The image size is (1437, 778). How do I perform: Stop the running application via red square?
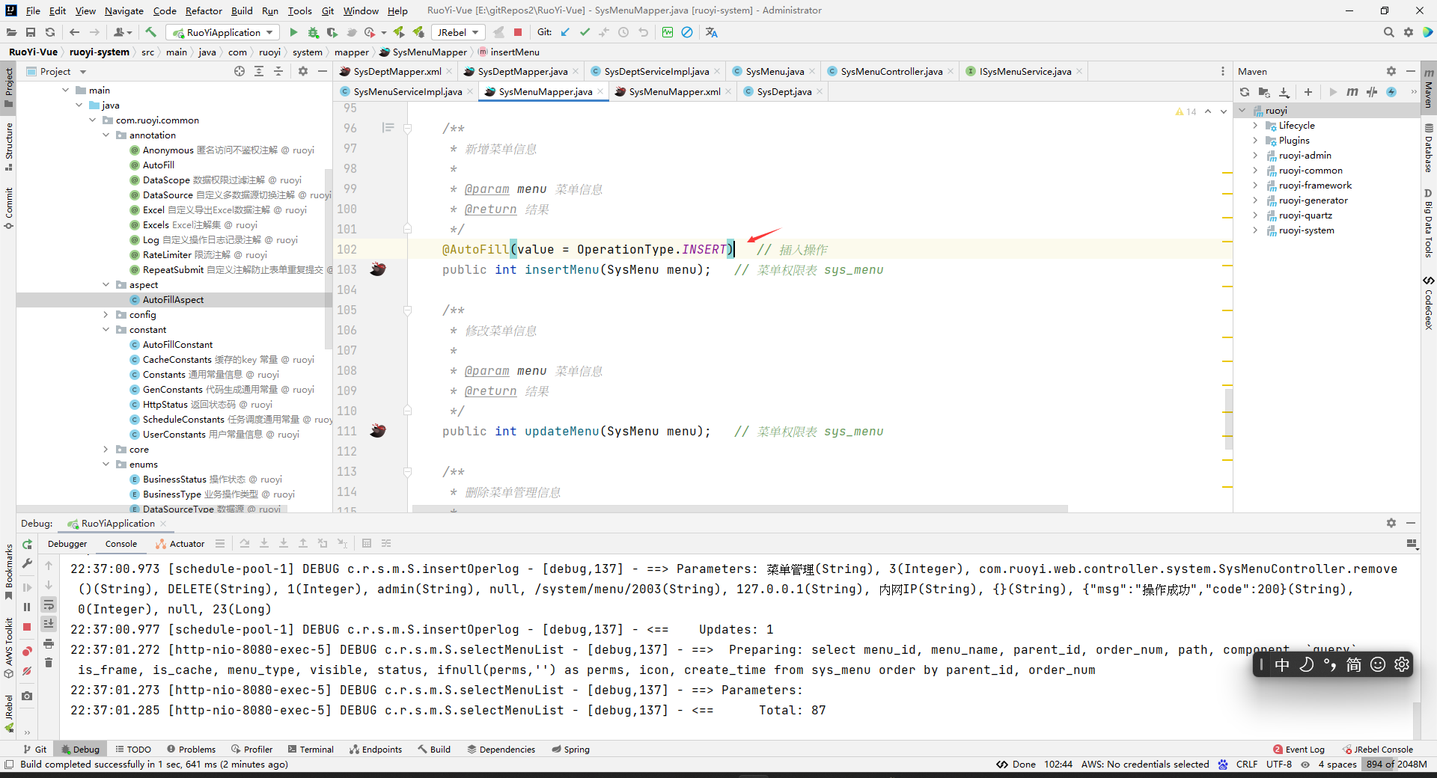click(x=518, y=32)
